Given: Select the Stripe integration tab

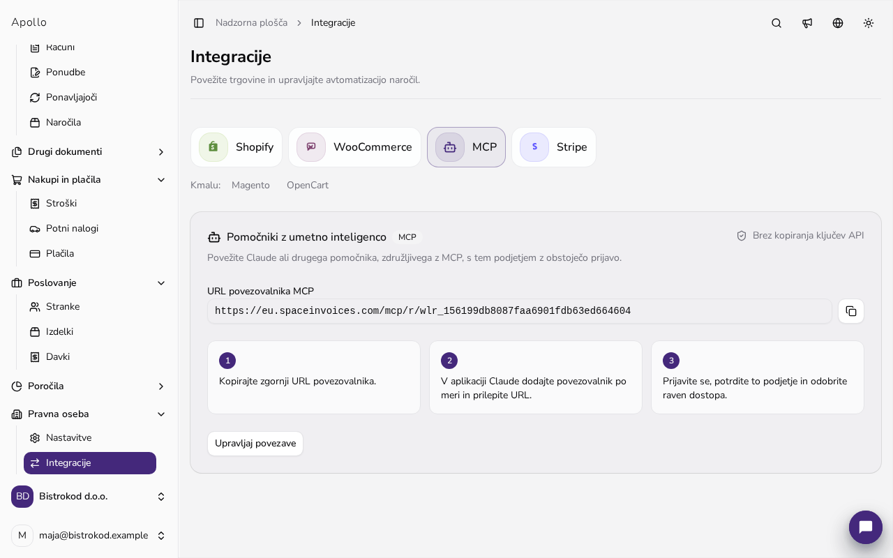Looking at the screenshot, I should tap(554, 147).
